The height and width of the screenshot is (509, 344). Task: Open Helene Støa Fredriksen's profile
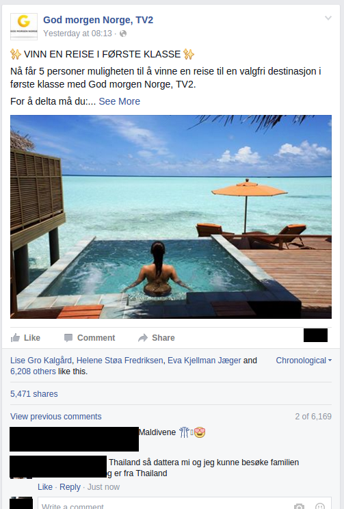(120, 361)
